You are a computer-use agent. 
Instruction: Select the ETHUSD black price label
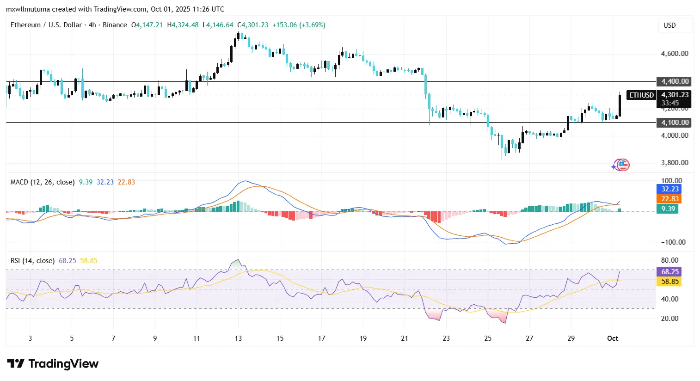pos(641,95)
